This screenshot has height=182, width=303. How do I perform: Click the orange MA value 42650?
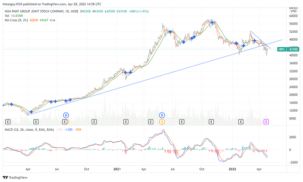(x=34, y=20)
